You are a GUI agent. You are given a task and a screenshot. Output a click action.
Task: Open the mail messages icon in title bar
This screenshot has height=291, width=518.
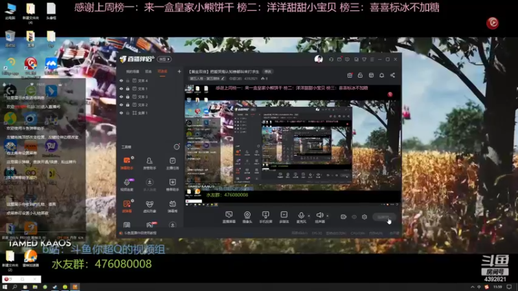[x=339, y=59]
